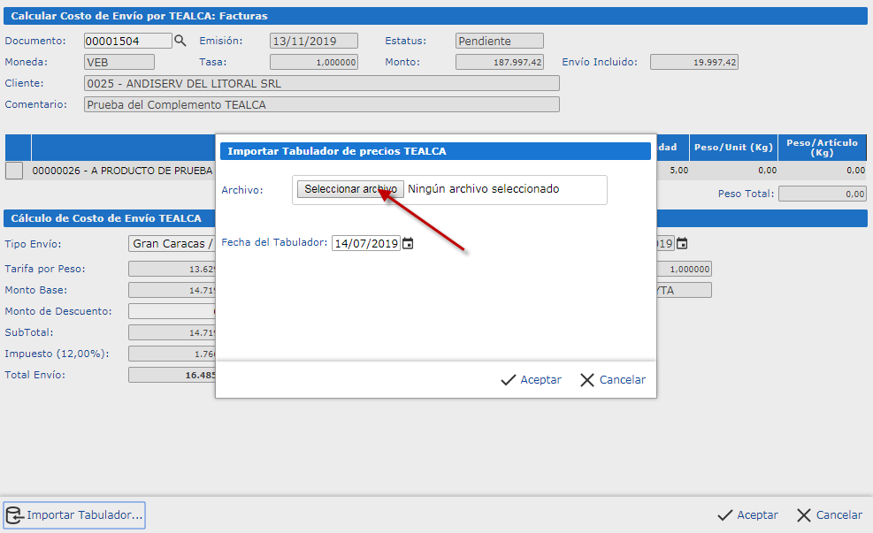The width and height of the screenshot is (873, 533).
Task: Click the SubTotal value field
Action: click(x=172, y=332)
